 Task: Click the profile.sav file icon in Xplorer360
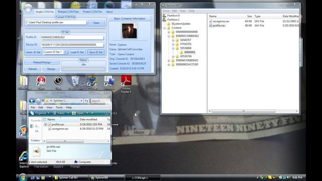click(x=210, y=26)
